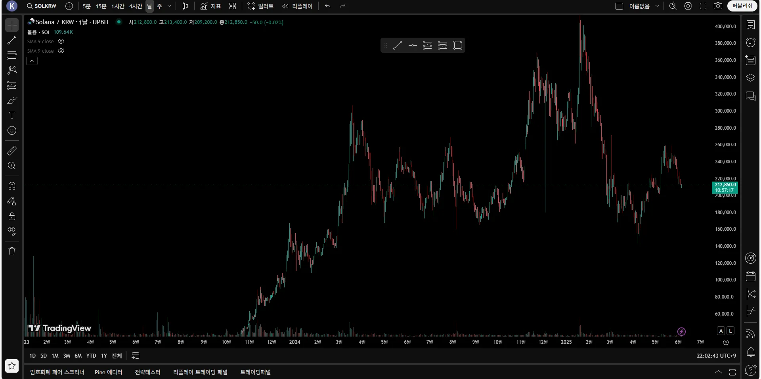Viewport: 761px width, 379px height.
Task: Select the trend line drawing tool
Action: click(12, 40)
